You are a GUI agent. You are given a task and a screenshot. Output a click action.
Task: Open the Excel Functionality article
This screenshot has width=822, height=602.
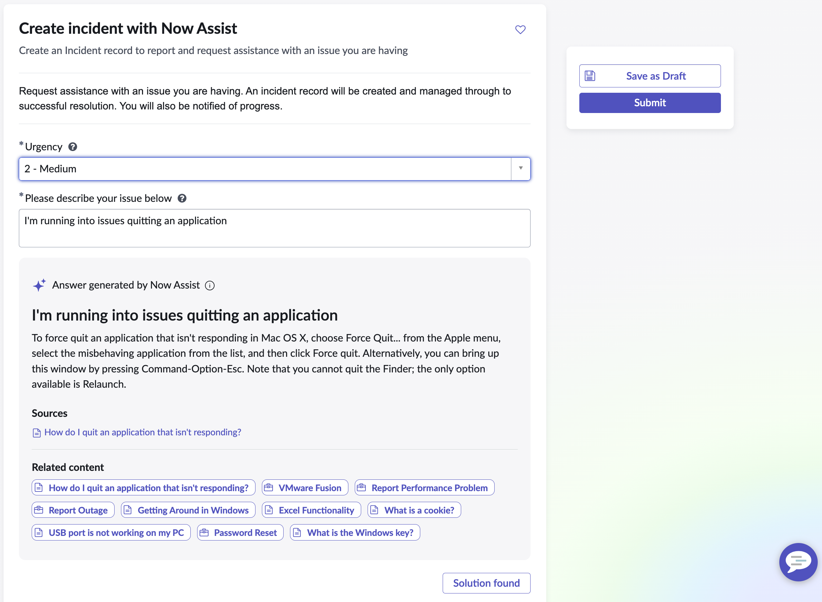312,510
